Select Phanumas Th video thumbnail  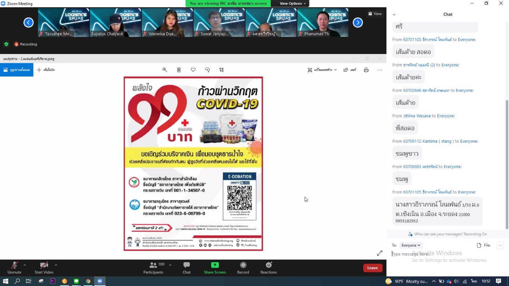(323, 23)
